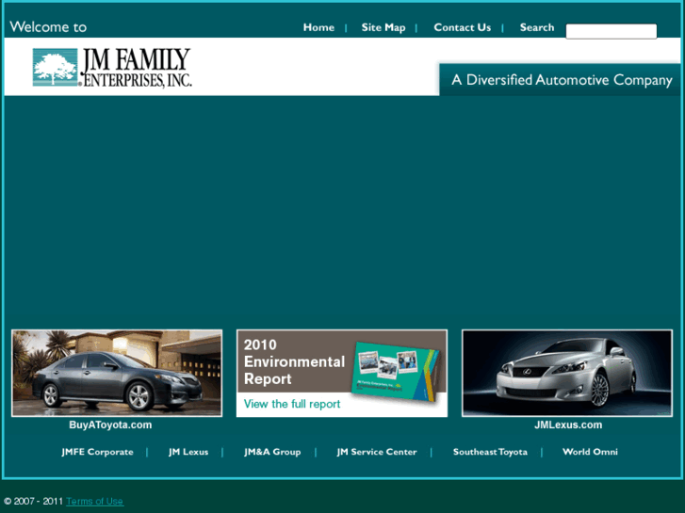This screenshot has width=685, height=513.
Task: Click the report brochure picture in the banner
Action: click(396, 372)
